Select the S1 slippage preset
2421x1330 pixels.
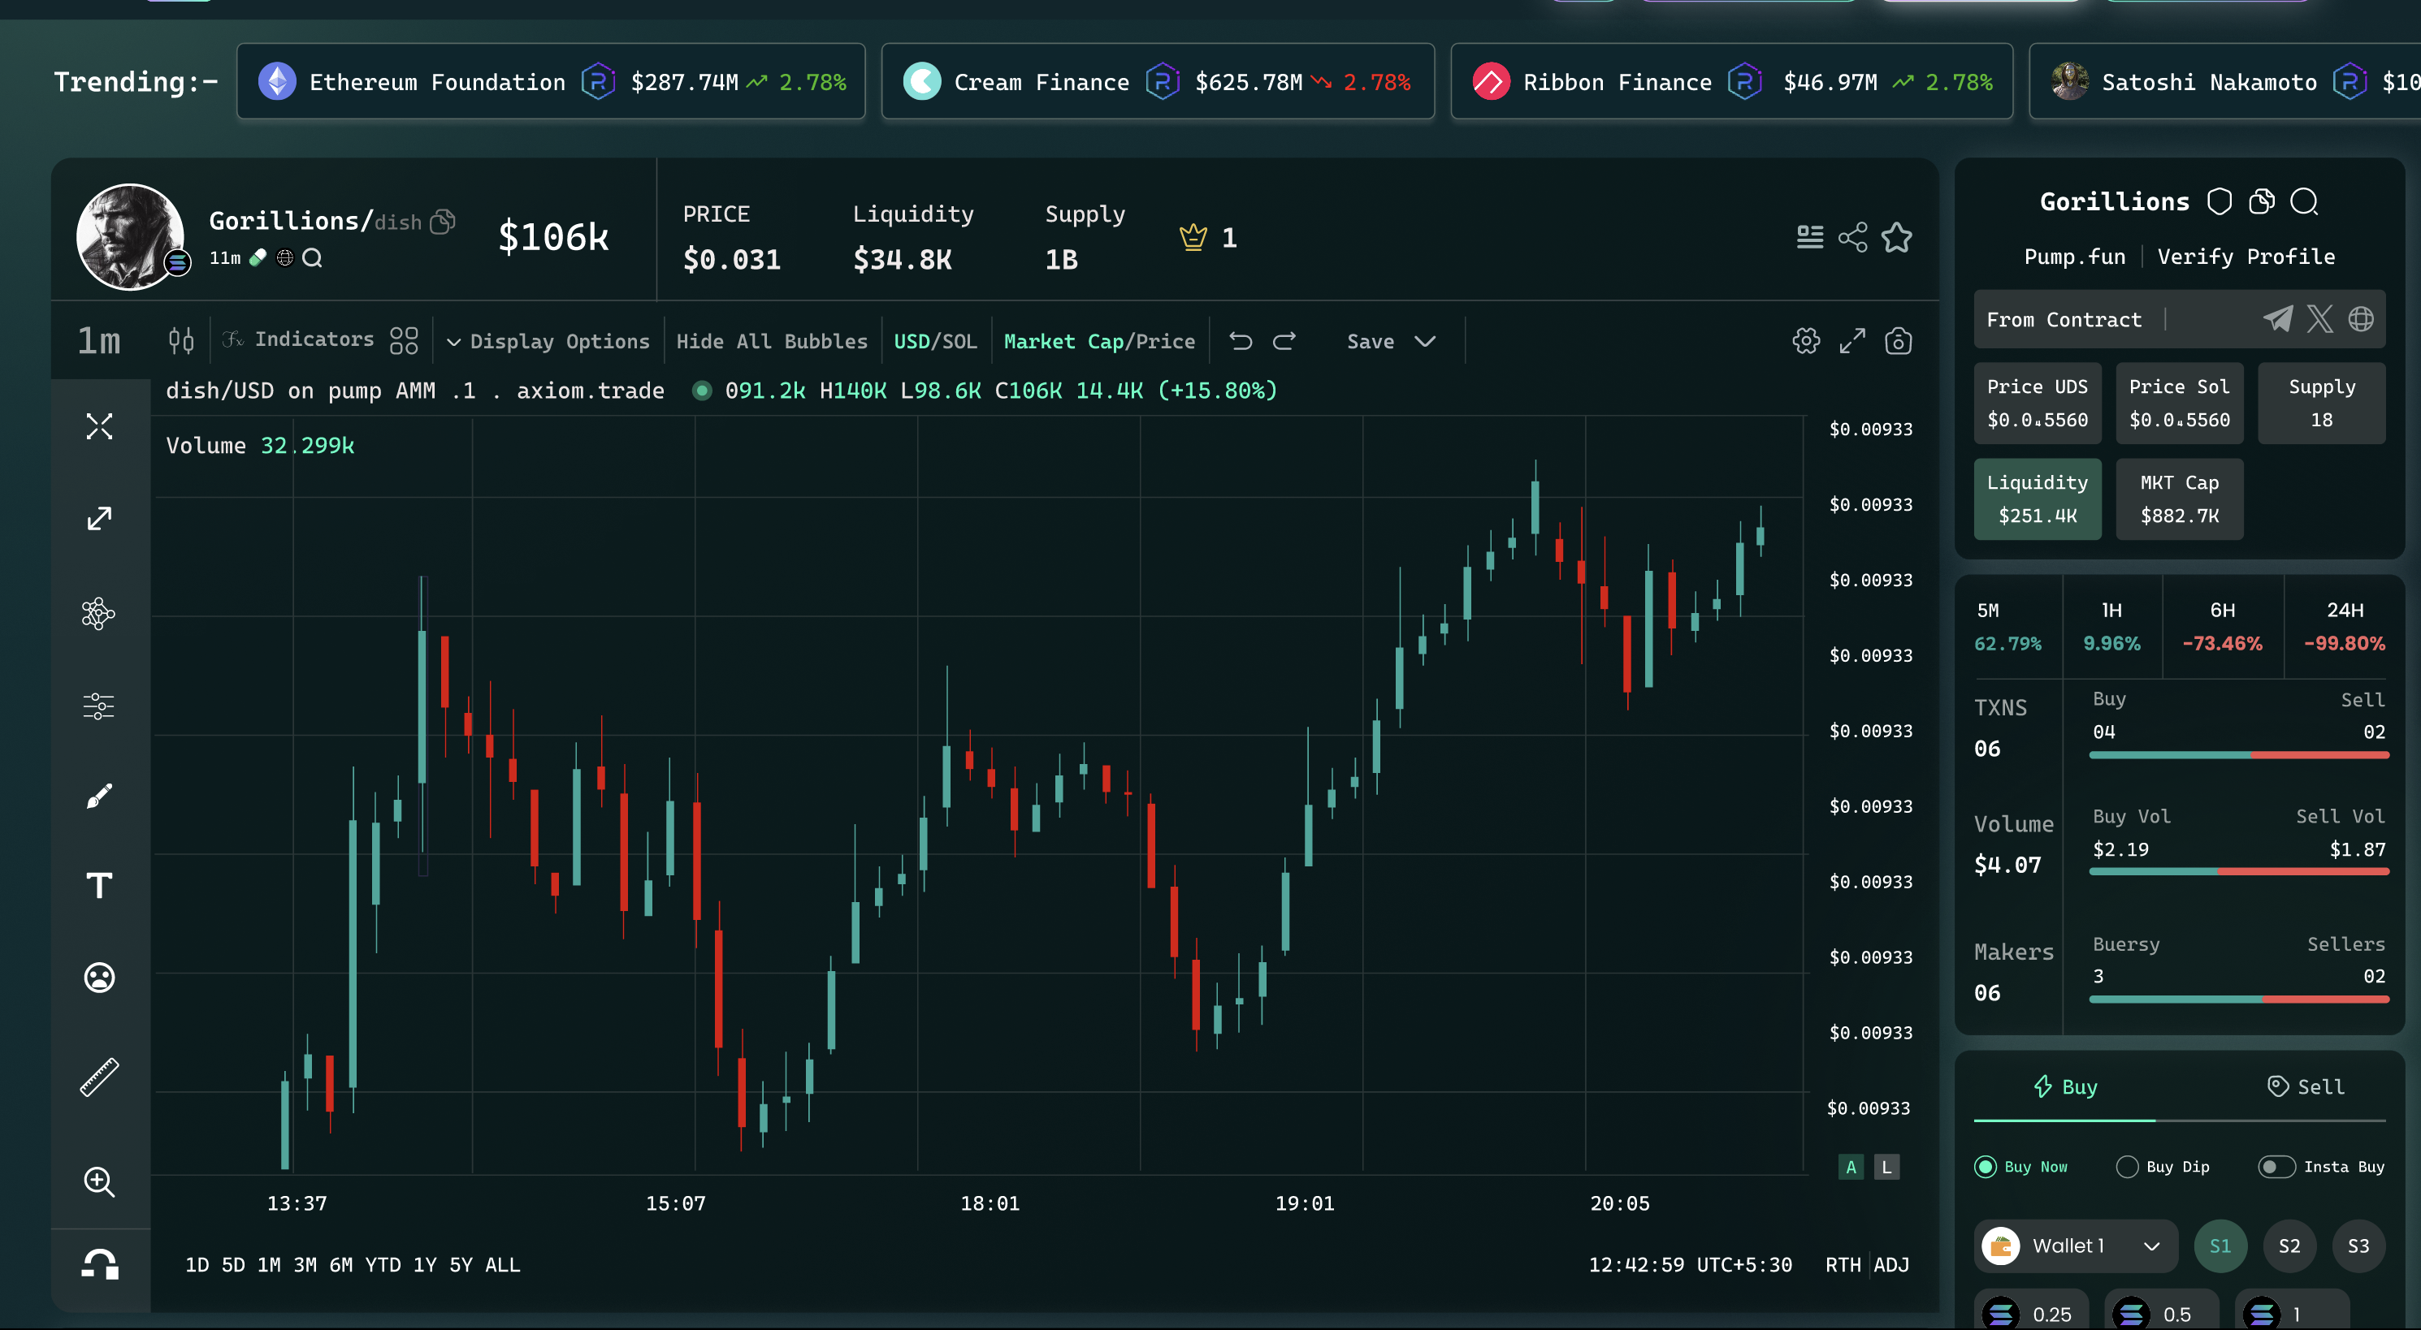click(x=2220, y=1246)
